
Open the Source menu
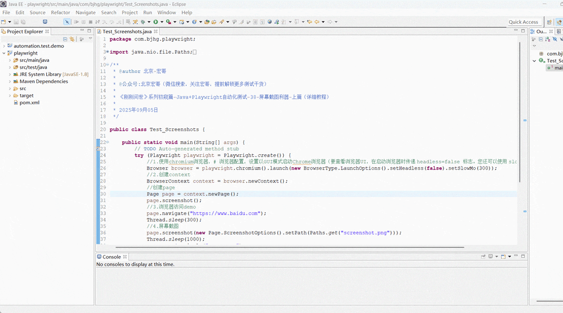click(x=37, y=12)
